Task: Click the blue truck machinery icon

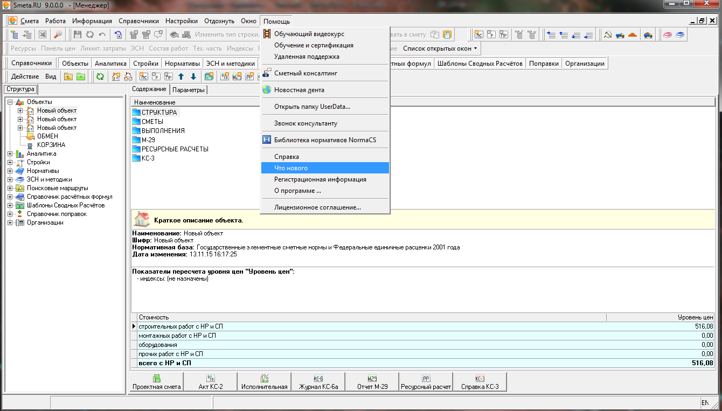Action: click(620, 35)
